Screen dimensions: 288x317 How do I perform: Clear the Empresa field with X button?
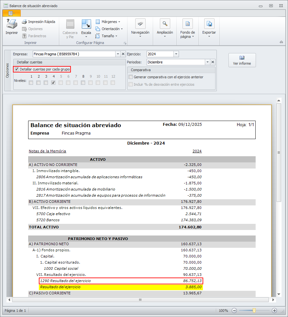click(123, 54)
